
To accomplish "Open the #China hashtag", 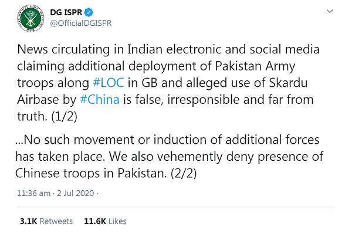I will pos(100,100).
